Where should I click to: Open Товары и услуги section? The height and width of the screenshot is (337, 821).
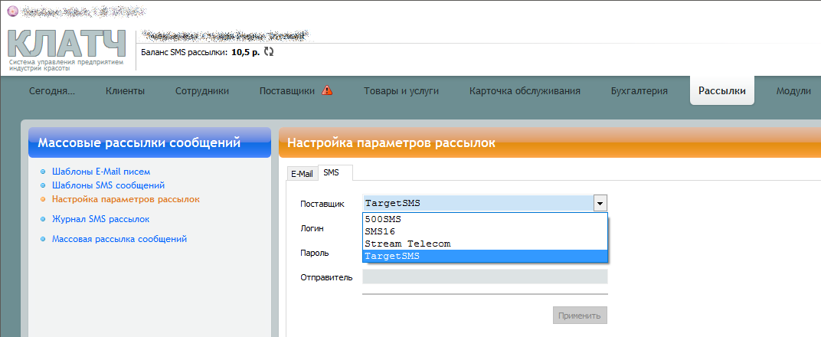pyautogui.click(x=401, y=91)
